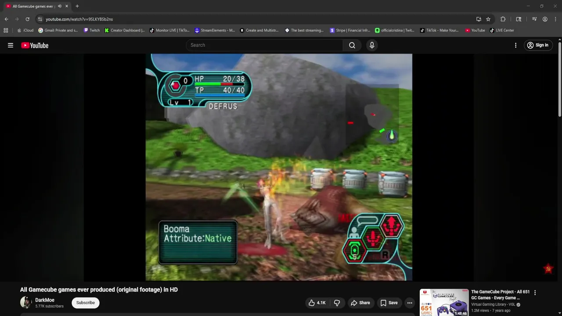Image resolution: width=562 pixels, height=316 pixels.
Task: Open side panel icon in browser toolbar
Action: pyautogui.click(x=519, y=19)
